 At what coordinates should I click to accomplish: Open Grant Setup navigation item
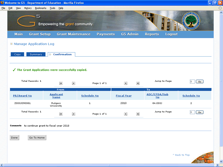[40, 34]
